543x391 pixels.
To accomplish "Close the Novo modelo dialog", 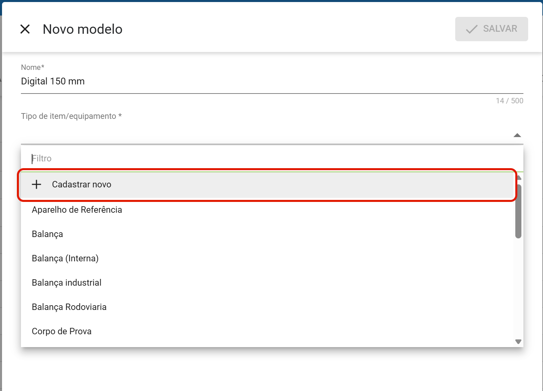I will tap(25, 29).
